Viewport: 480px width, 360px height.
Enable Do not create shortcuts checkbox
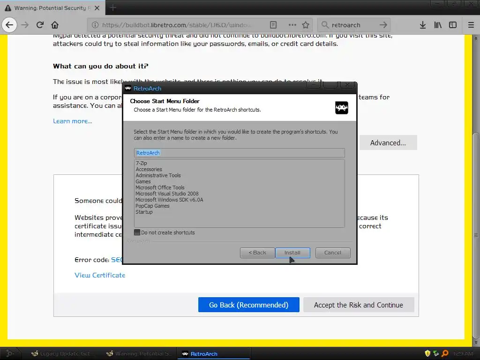coord(137,232)
